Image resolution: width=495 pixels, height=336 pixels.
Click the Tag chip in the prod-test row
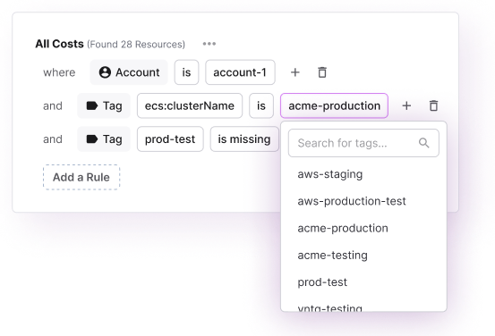pos(104,139)
